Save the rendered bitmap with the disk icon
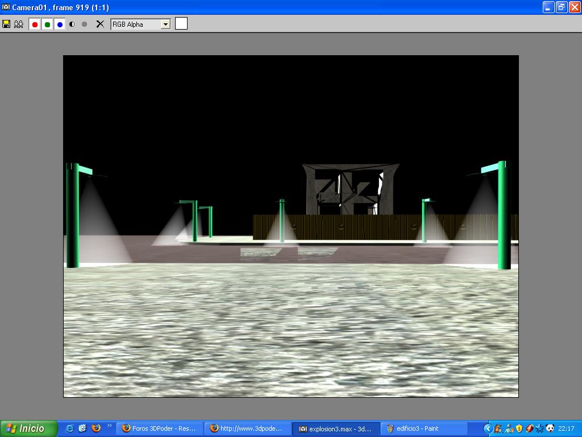This screenshot has height=437, width=582. [6, 24]
